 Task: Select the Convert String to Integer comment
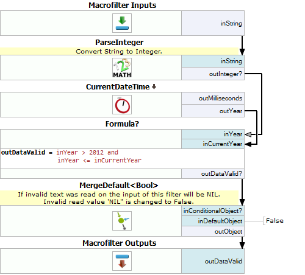tap(119, 52)
